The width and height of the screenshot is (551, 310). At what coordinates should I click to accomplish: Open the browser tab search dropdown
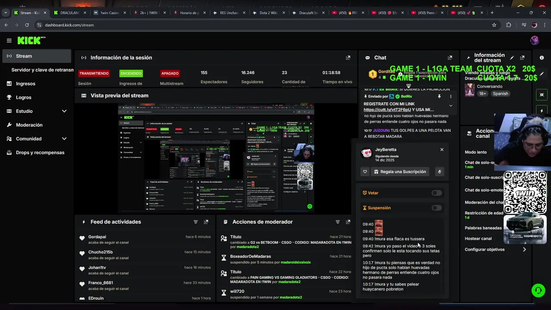[6, 13]
